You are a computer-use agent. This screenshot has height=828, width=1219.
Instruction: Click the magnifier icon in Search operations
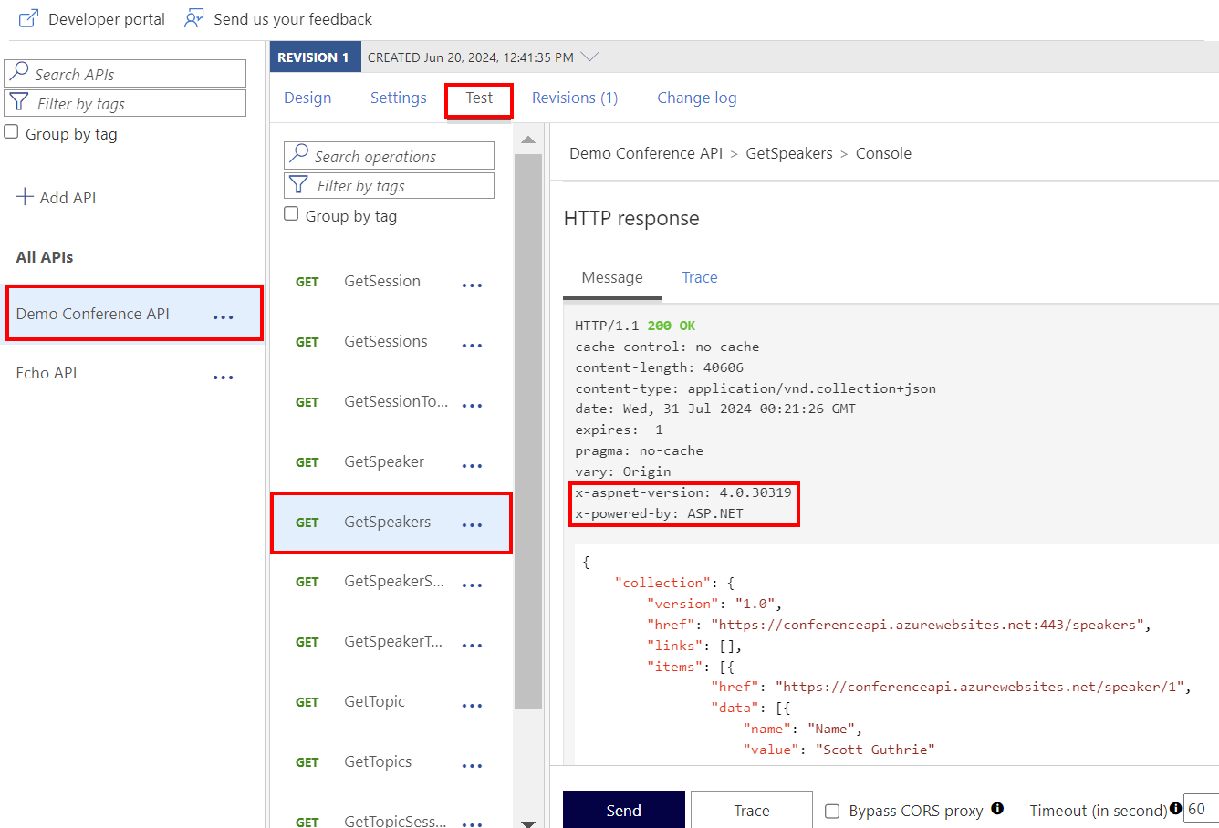tap(298, 154)
